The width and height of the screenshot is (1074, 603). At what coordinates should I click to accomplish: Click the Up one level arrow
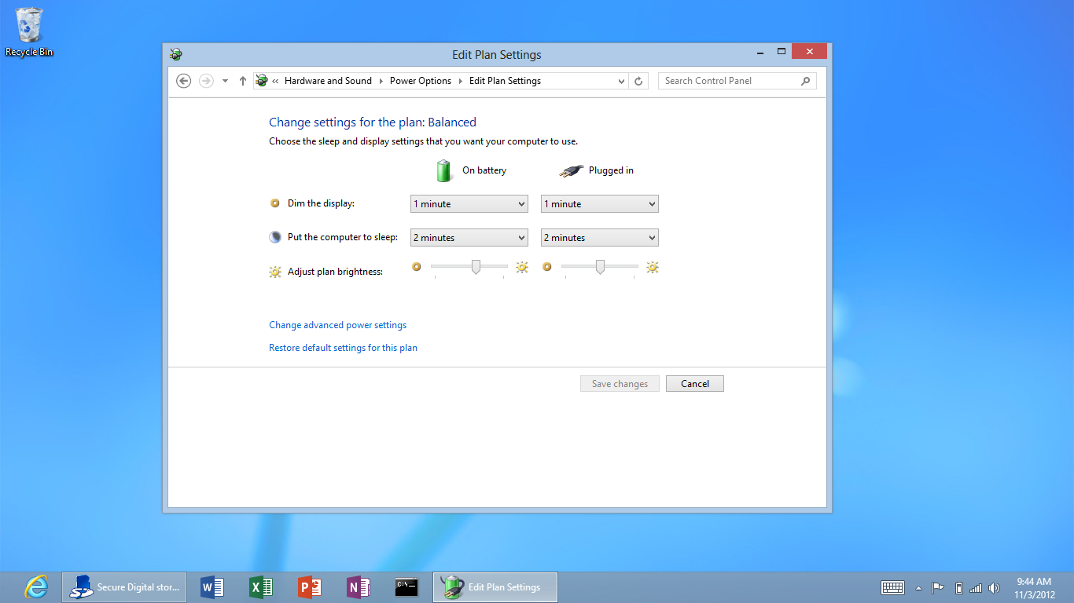coord(242,81)
